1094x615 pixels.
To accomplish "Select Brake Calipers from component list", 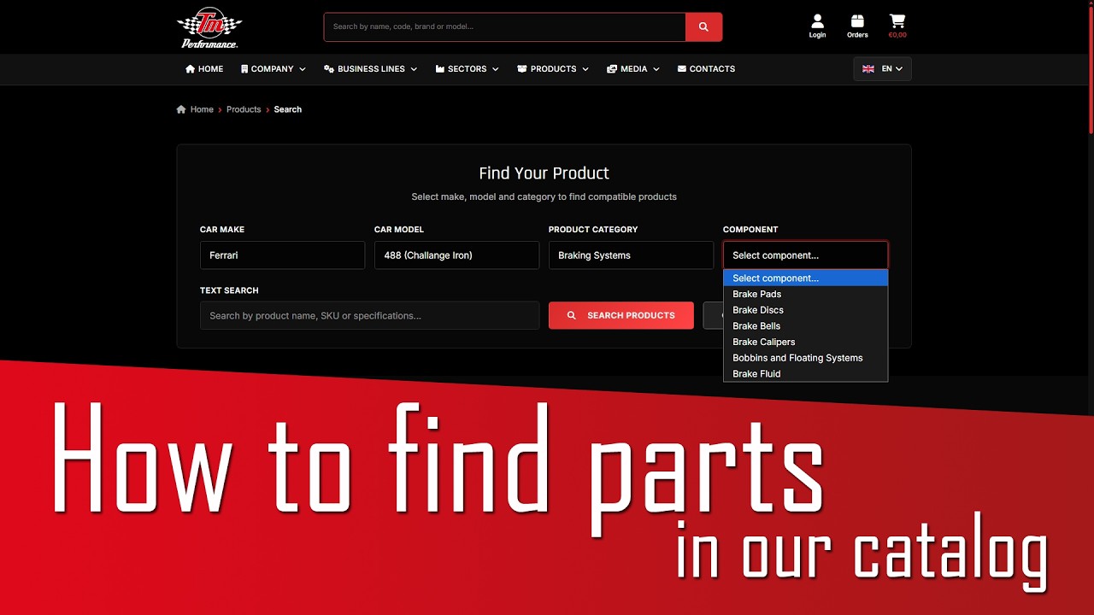I will (805, 342).
